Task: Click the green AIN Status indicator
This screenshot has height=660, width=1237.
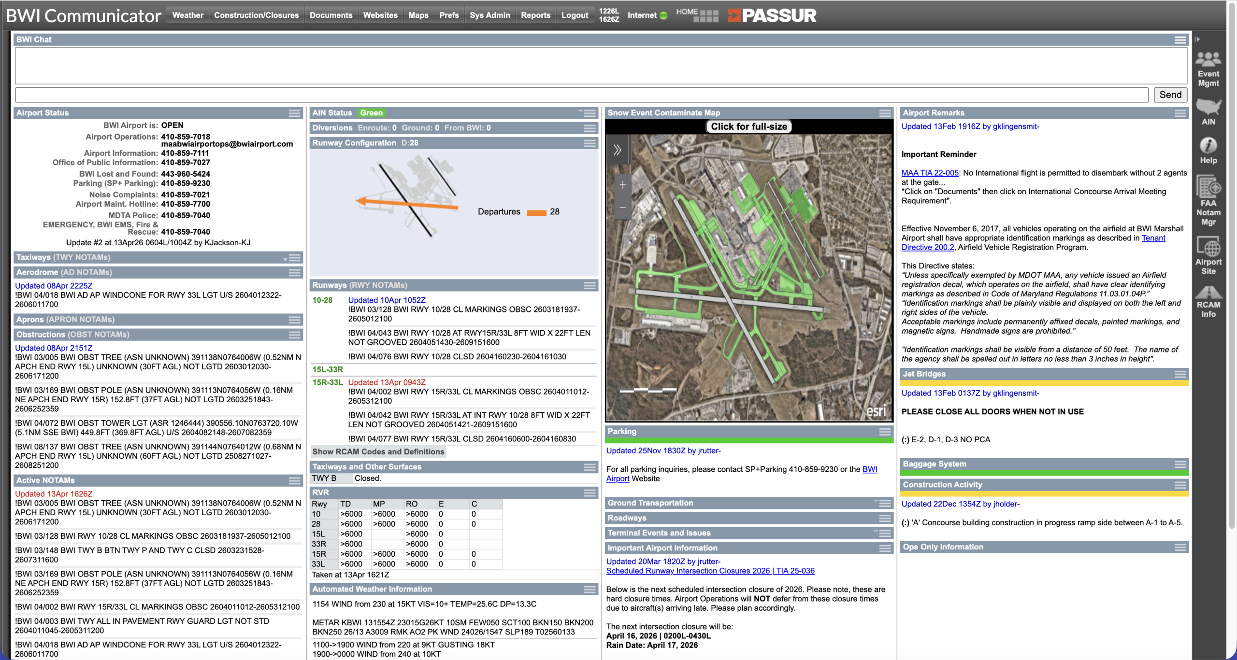Action: point(371,113)
